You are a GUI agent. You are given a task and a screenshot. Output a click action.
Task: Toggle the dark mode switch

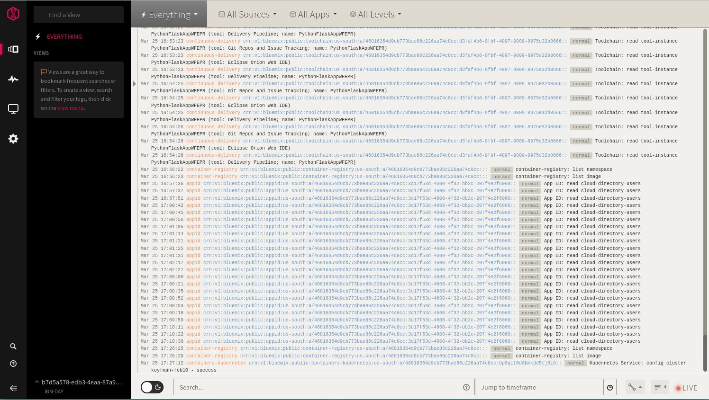pyautogui.click(x=152, y=387)
